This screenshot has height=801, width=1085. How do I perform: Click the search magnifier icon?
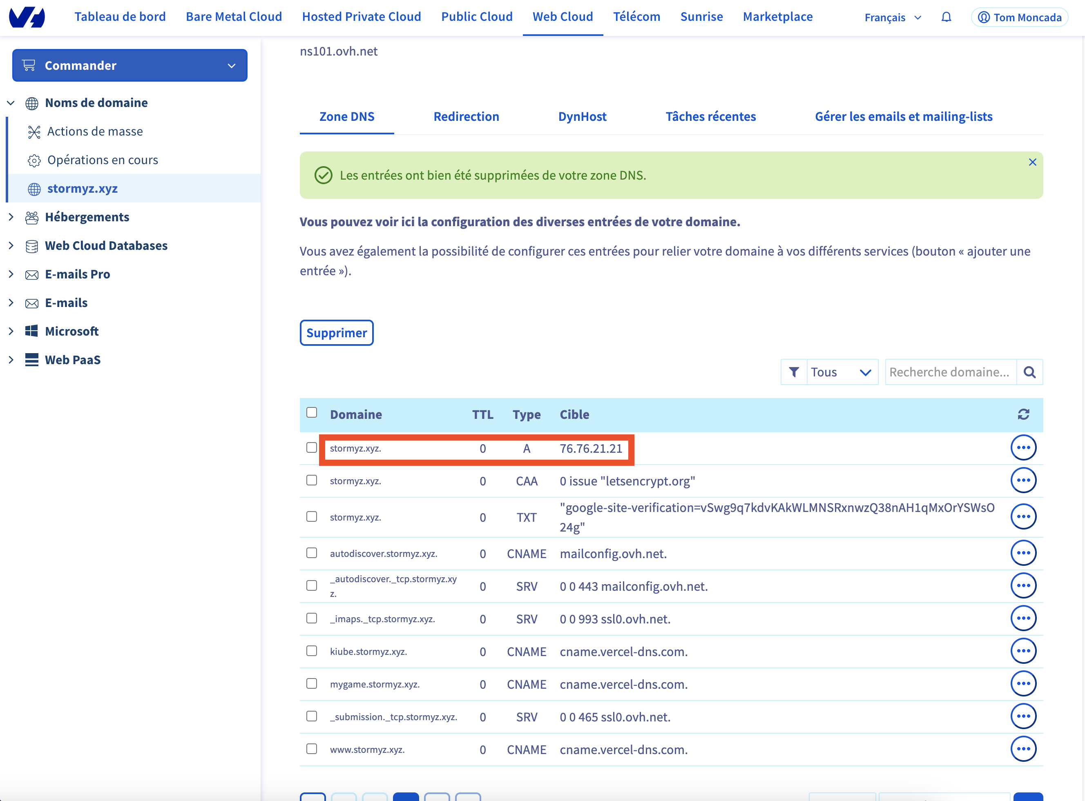[1029, 372]
